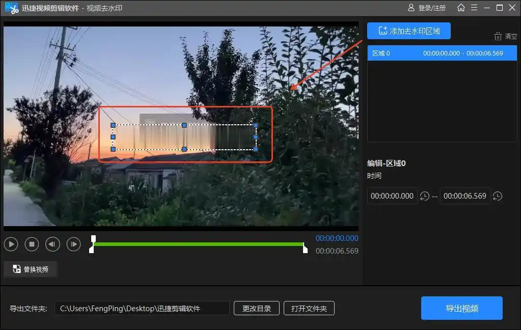The height and width of the screenshot is (330, 521).
Task: Click the start time field 00:00:00.000
Action: pyautogui.click(x=392, y=196)
